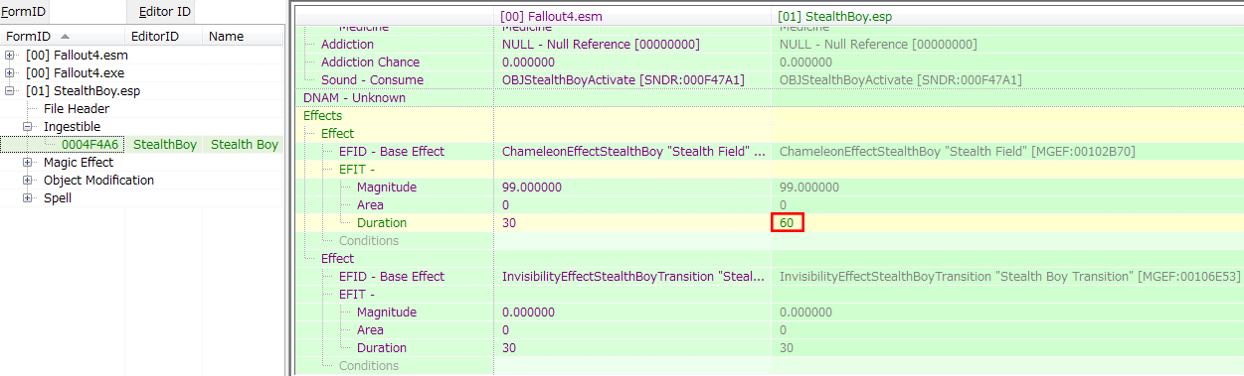The width and height of the screenshot is (1244, 376).
Task: Select the 0004F4A6 StealthBoy record
Action: (x=142, y=145)
